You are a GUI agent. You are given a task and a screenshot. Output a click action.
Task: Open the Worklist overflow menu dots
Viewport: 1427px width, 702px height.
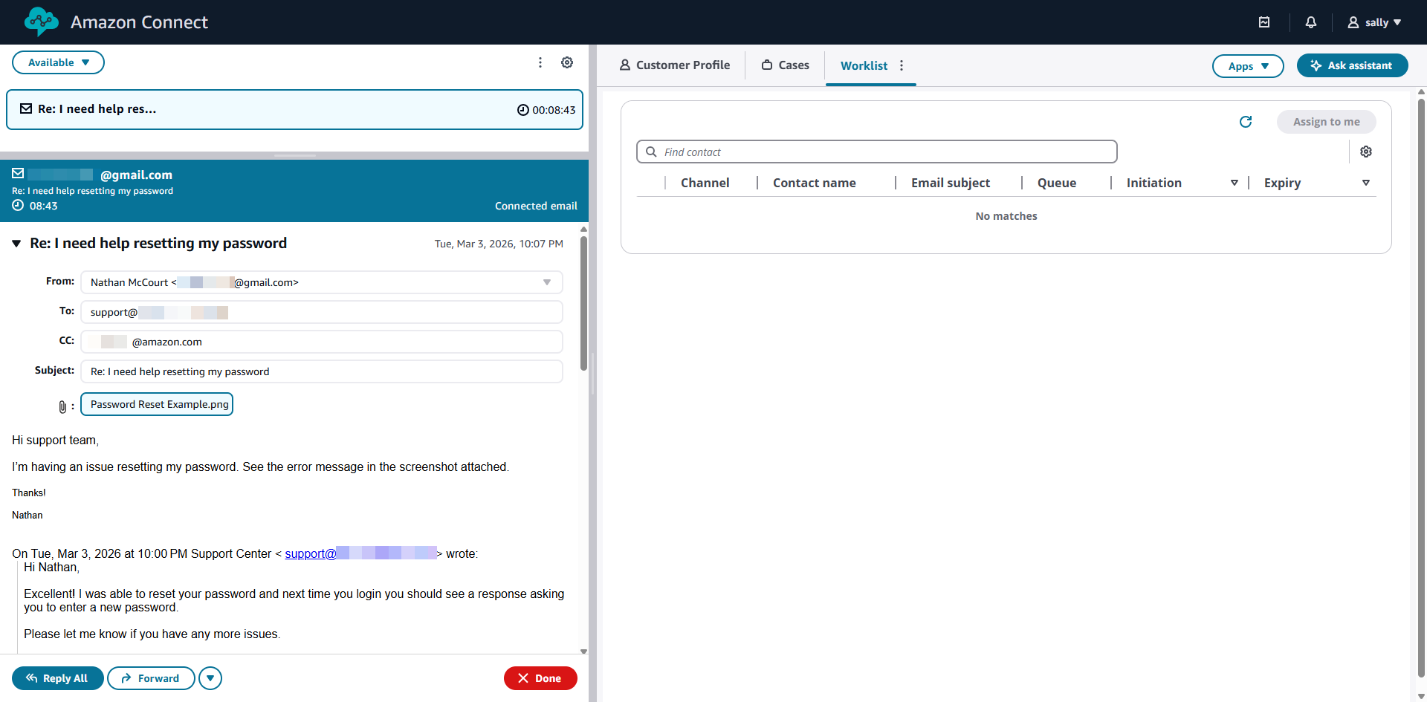(x=901, y=65)
